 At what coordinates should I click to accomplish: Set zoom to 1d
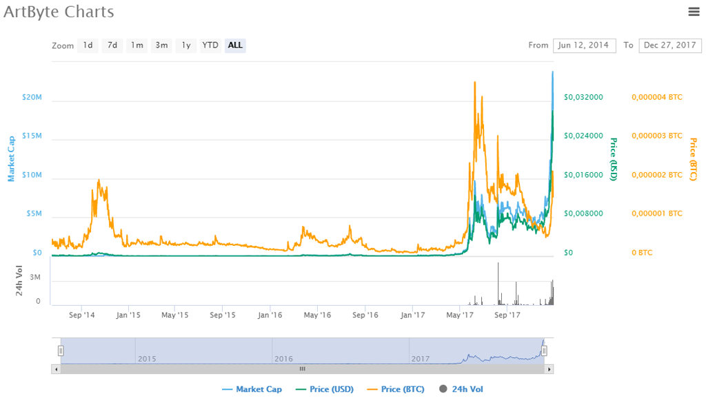(88, 45)
